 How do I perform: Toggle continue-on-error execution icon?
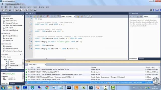click(x=48, y=16)
